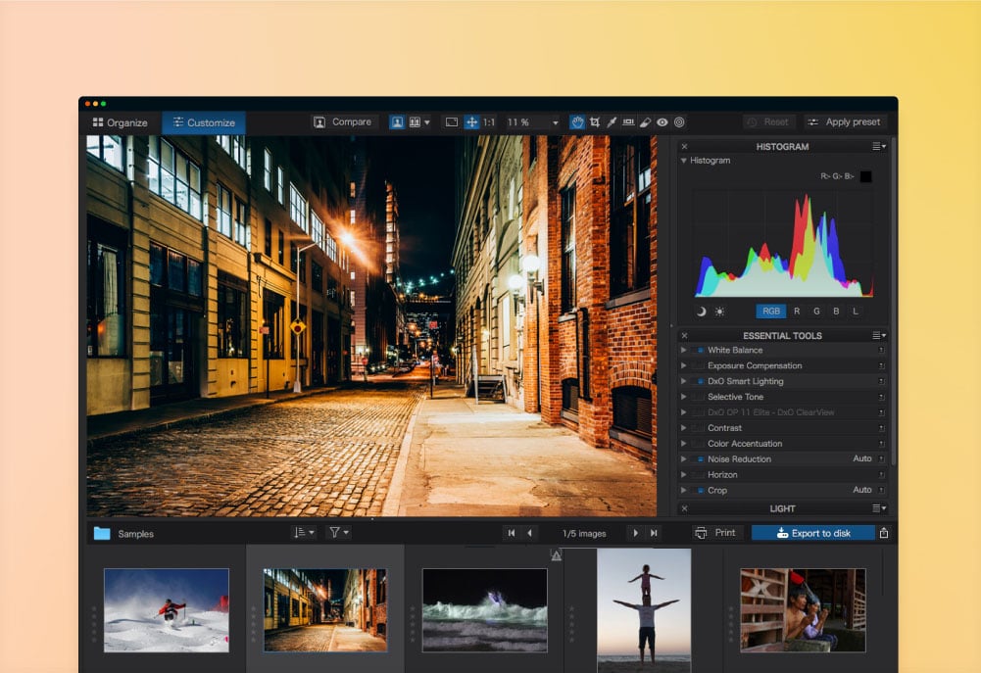Click the Export to disk button
Screen dimensions: 981x673
pos(812,533)
